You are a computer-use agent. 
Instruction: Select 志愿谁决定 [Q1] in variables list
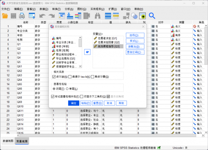point(107,38)
